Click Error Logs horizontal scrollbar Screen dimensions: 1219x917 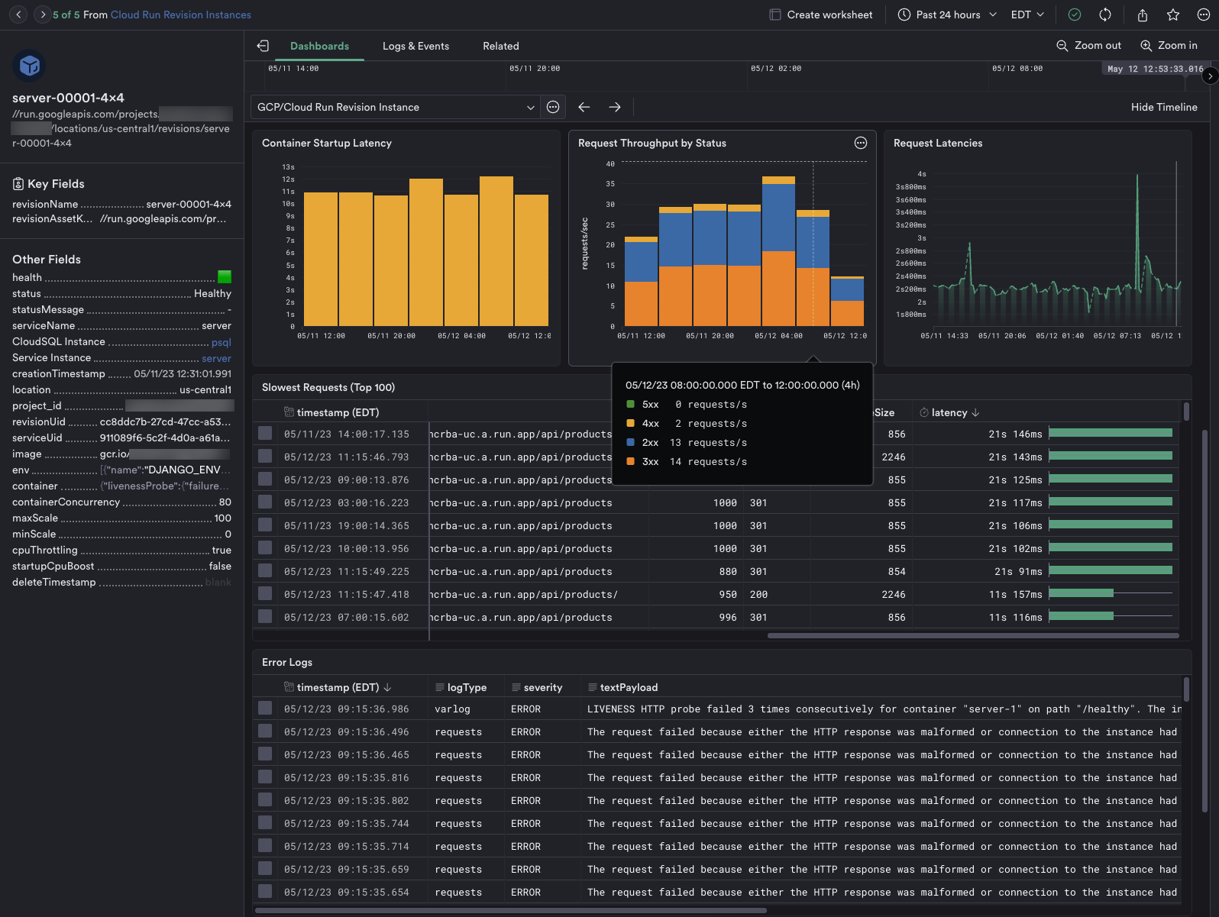pos(510,910)
